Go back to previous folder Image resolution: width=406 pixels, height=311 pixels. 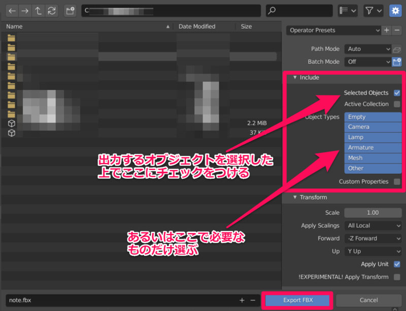point(12,11)
